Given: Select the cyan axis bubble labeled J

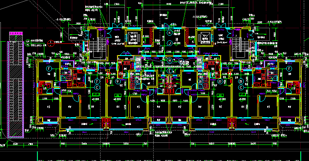Looking at the screenshot, I should (x=170, y=43).
